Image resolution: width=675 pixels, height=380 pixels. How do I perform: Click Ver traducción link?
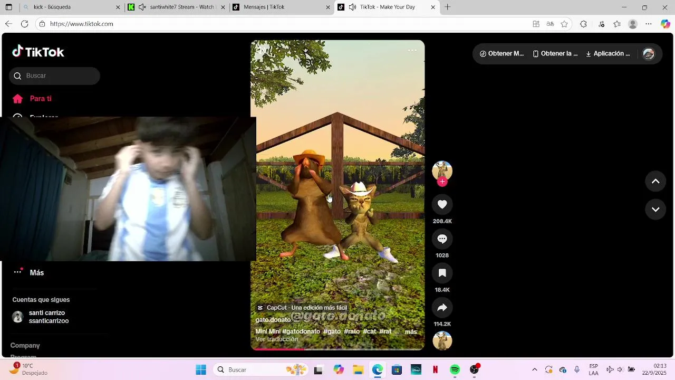point(276,339)
